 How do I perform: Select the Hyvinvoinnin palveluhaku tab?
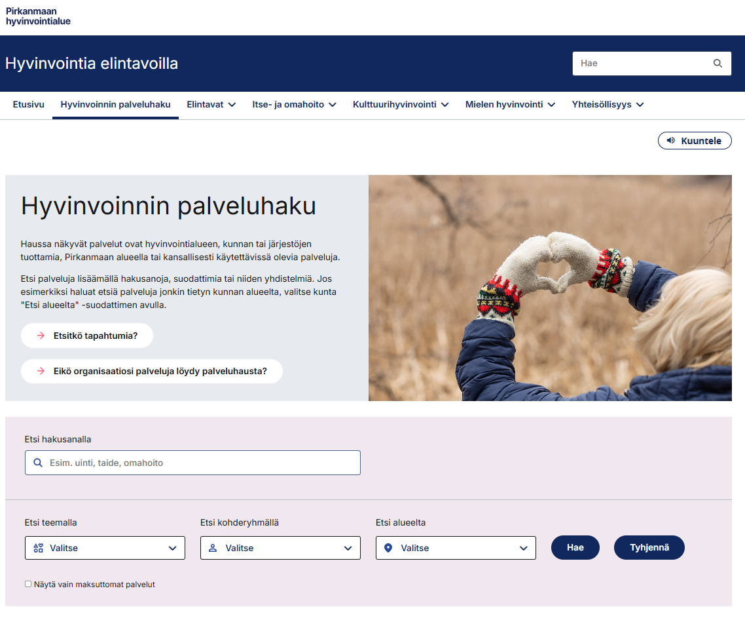point(115,105)
